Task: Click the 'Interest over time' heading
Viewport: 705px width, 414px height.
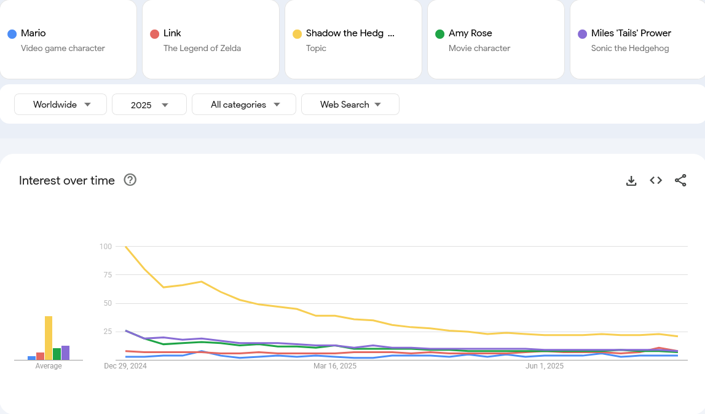Action: [67, 180]
